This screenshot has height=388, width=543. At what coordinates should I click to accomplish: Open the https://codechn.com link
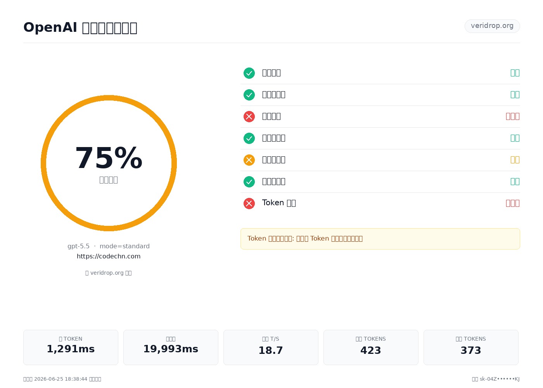click(109, 256)
